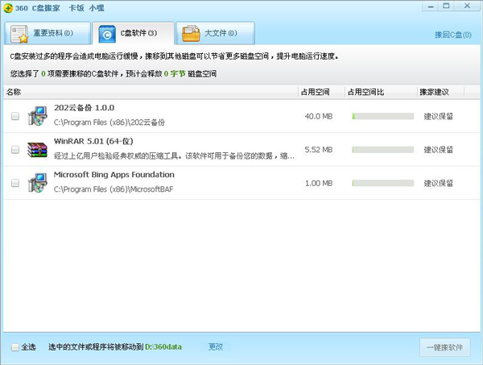Select the WinRAR 5.01 (64-位) name text
The image size is (483, 365).
(x=93, y=141)
